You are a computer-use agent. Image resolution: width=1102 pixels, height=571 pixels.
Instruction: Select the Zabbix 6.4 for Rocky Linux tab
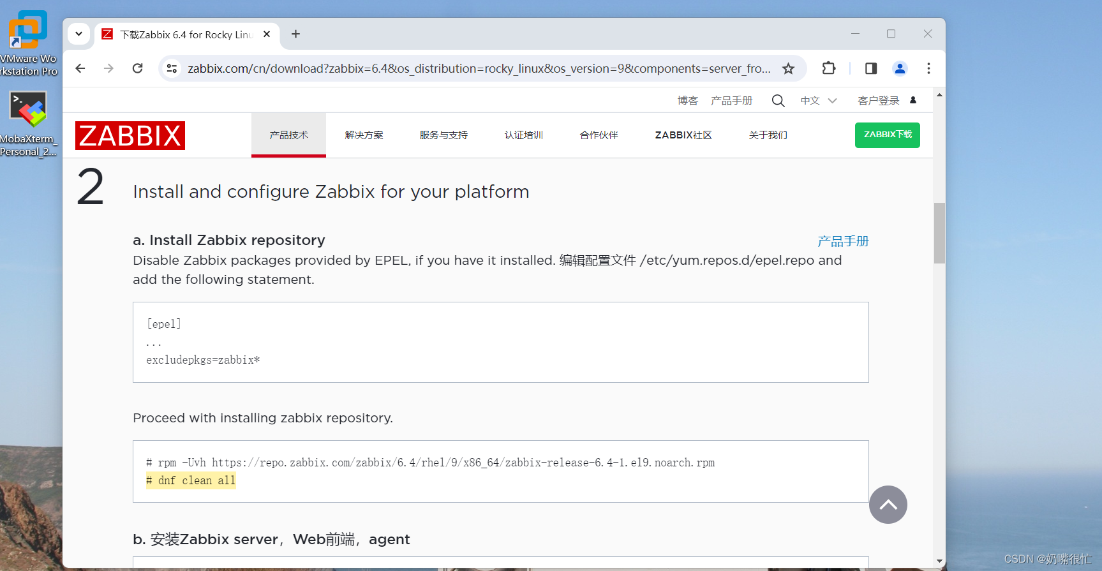pyautogui.click(x=187, y=34)
